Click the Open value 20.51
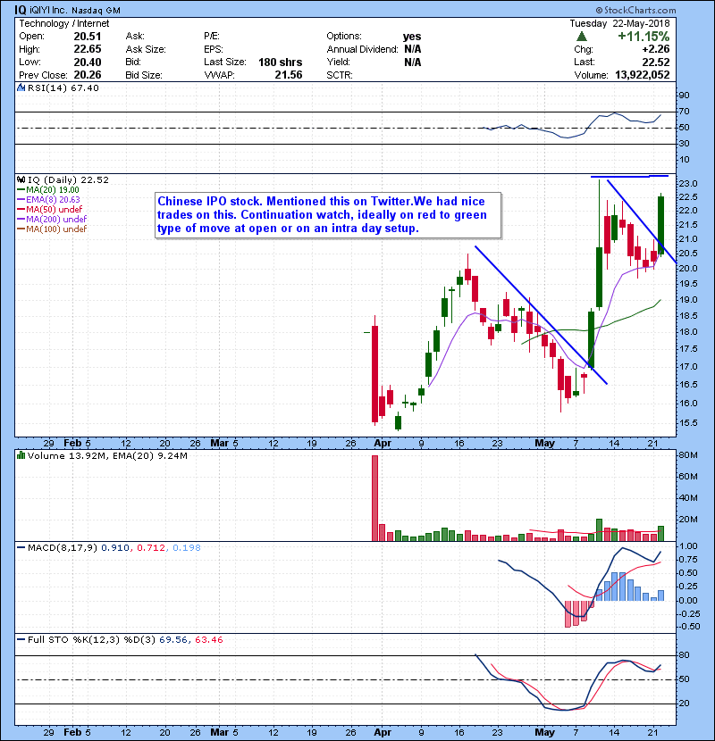The width and height of the screenshot is (715, 741). (88, 37)
